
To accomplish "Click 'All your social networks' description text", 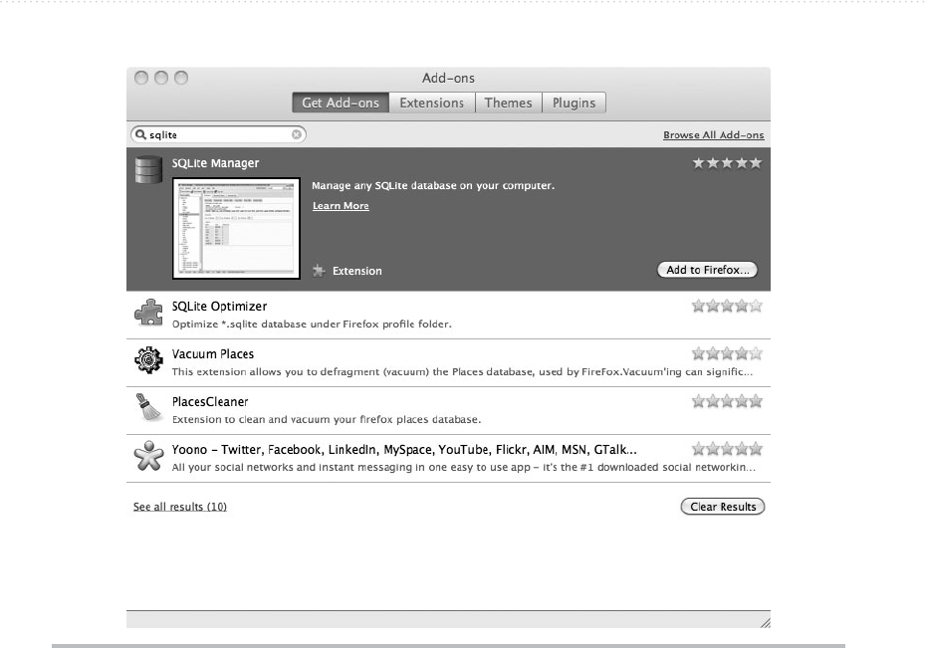I will [463, 467].
